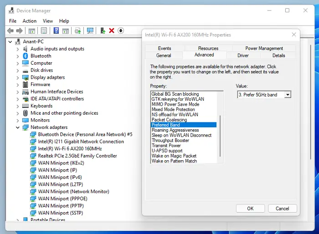This screenshot has width=319, height=234.
Task: Click the Forward arrow toolbar icon
Action: coord(19,31)
